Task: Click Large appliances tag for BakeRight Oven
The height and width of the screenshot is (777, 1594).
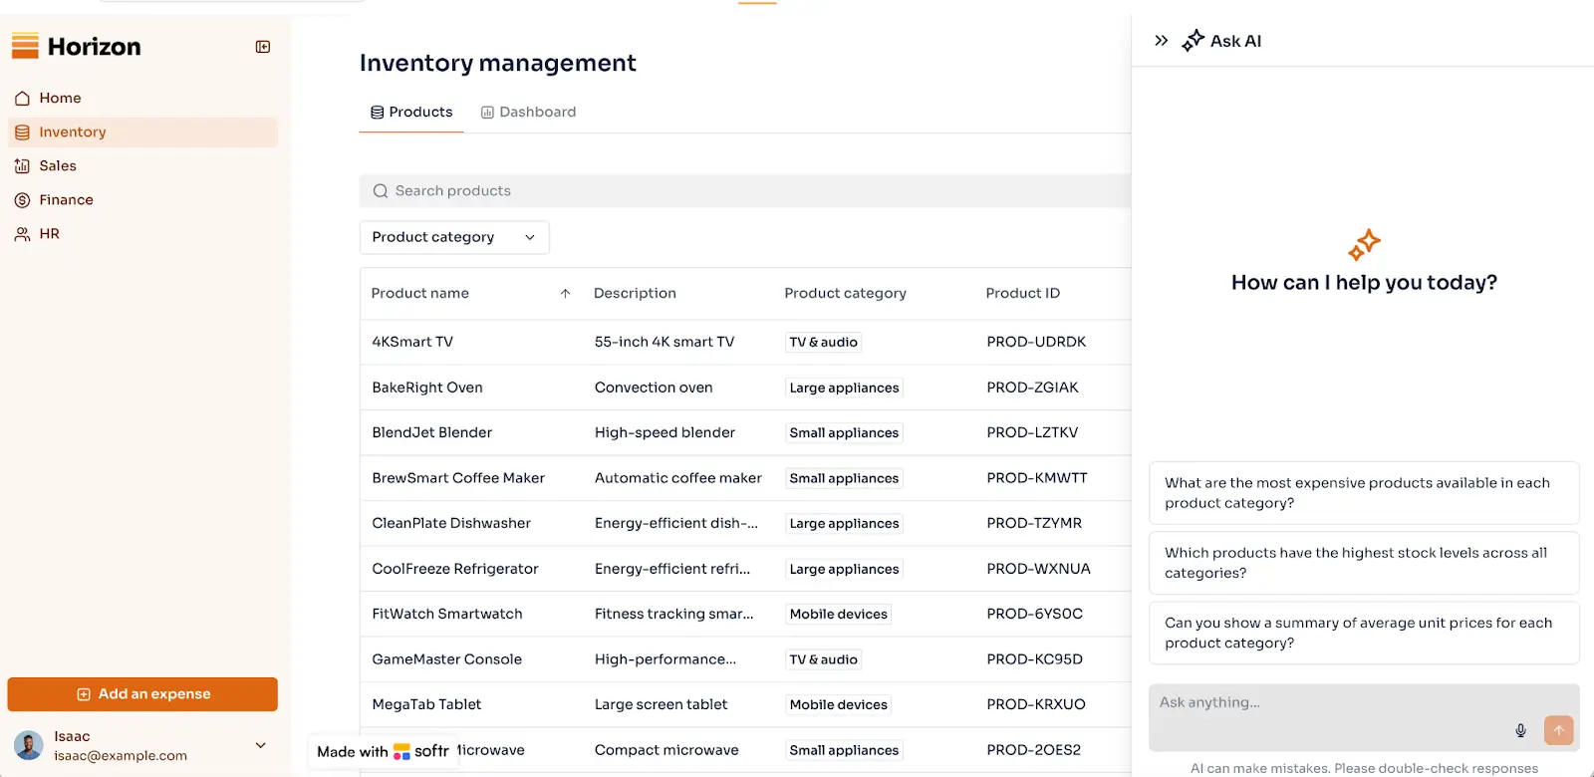Action: (x=844, y=388)
